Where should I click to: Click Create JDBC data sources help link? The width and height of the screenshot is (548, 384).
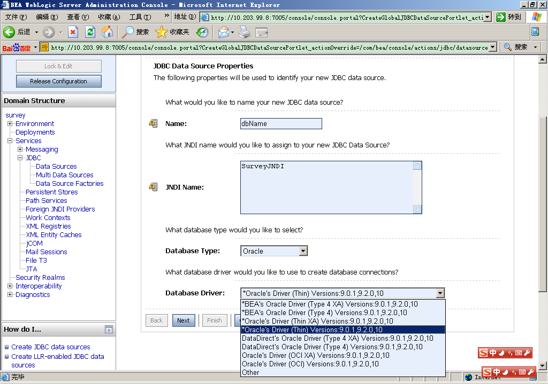(x=51, y=347)
